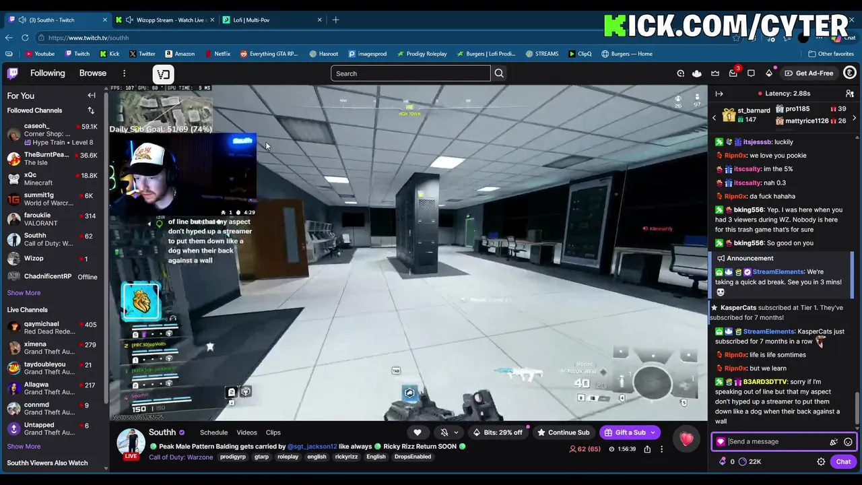
Task: Open the stream three-dot options menu
Action: coord(661,449)
